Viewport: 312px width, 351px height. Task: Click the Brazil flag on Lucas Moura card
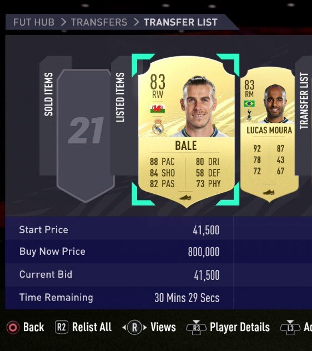249,104
